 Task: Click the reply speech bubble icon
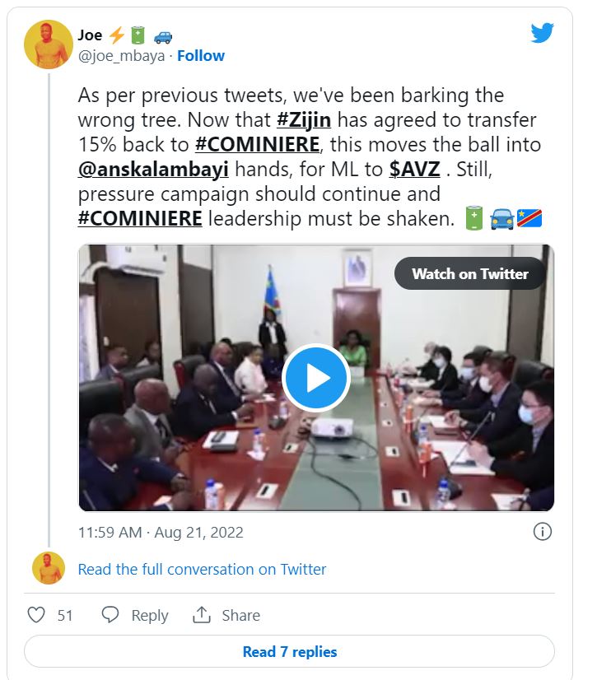pos(110,615)
